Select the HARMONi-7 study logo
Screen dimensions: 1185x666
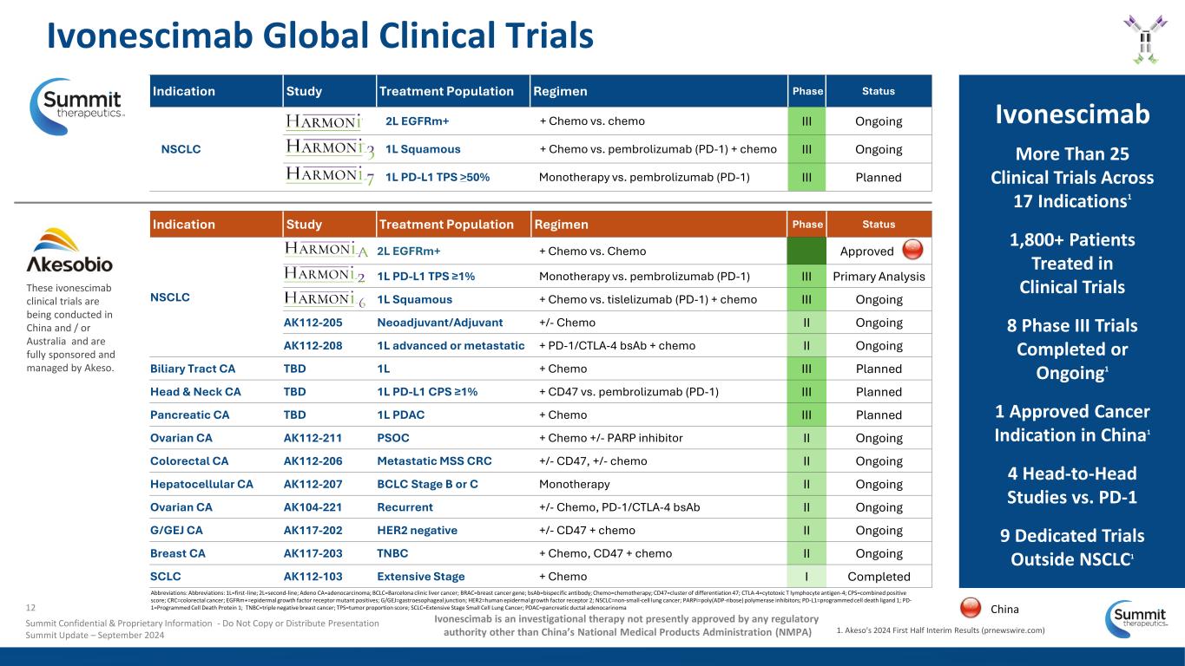(x=329, y=178)
